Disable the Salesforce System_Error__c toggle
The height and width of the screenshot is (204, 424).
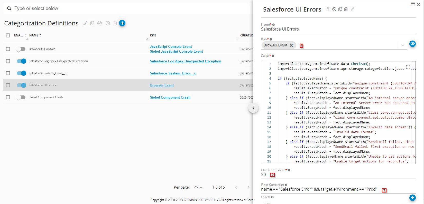(21, 73)
